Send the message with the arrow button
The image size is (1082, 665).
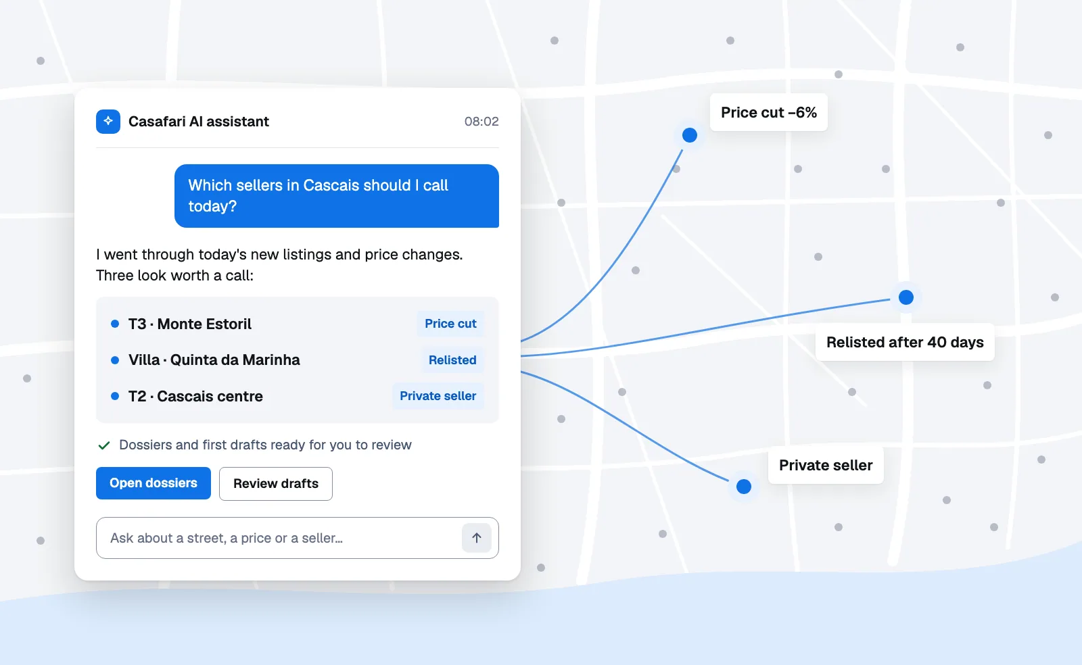[x=477, y=538]
